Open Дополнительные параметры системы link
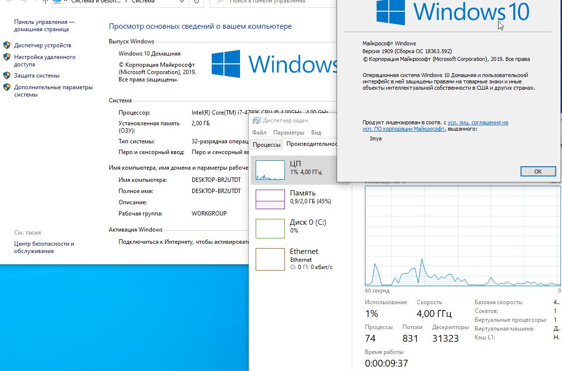This screenshot has height=371, width=562. coord(53,91)
